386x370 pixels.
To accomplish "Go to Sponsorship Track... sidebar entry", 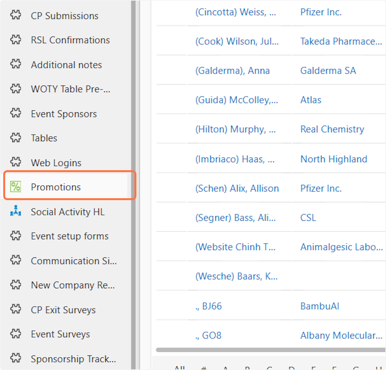I will (x=73, y=359).
